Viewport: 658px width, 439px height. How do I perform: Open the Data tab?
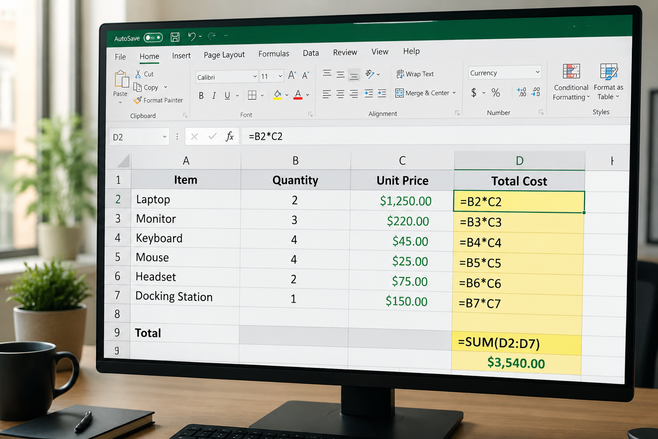311,53
